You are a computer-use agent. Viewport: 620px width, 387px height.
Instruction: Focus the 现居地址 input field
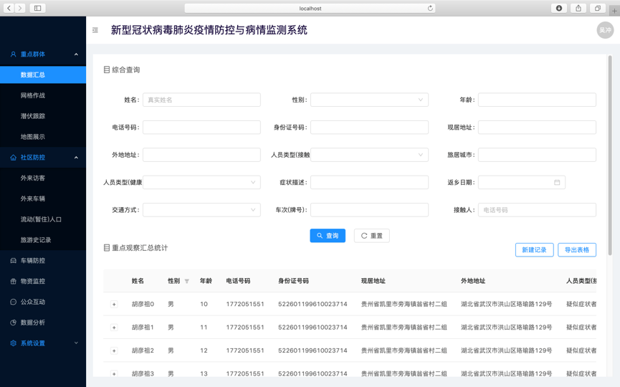click(x=537, y=128)
